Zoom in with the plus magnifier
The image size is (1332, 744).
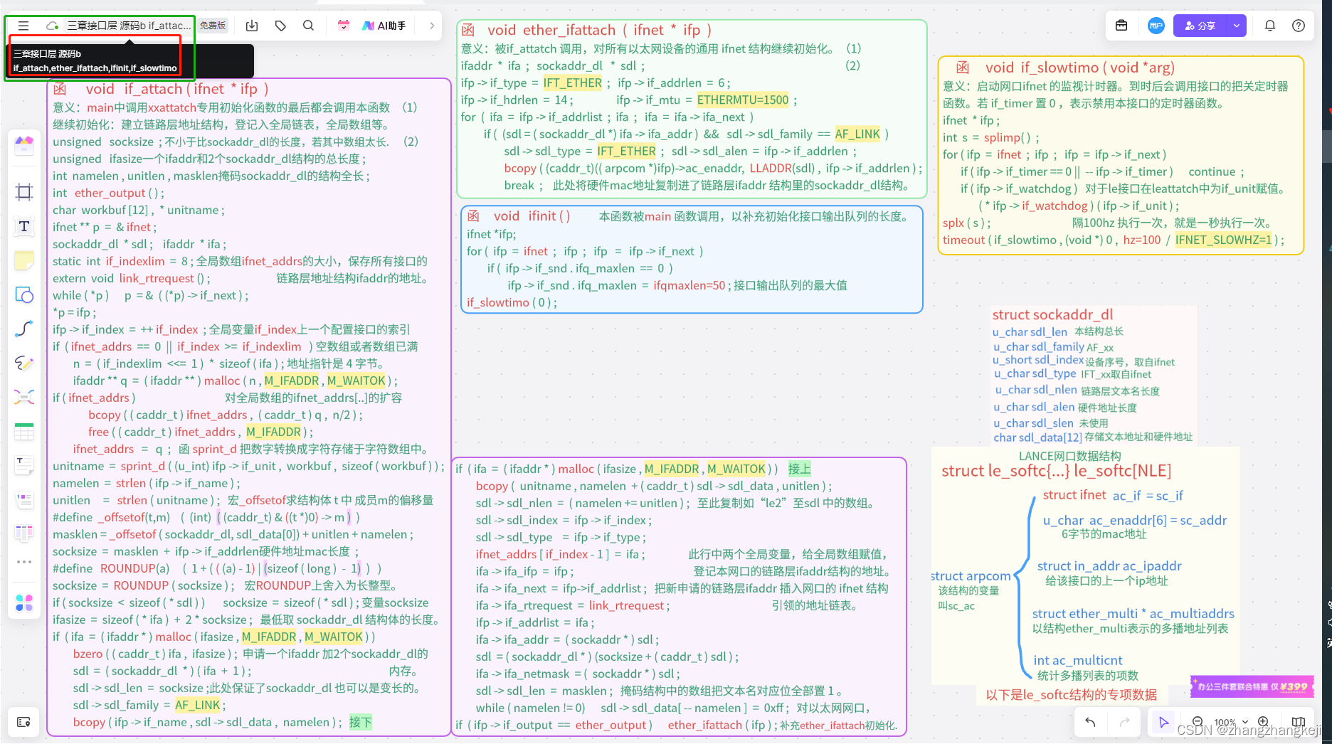pyautogui.click(x=1264, y=722)
